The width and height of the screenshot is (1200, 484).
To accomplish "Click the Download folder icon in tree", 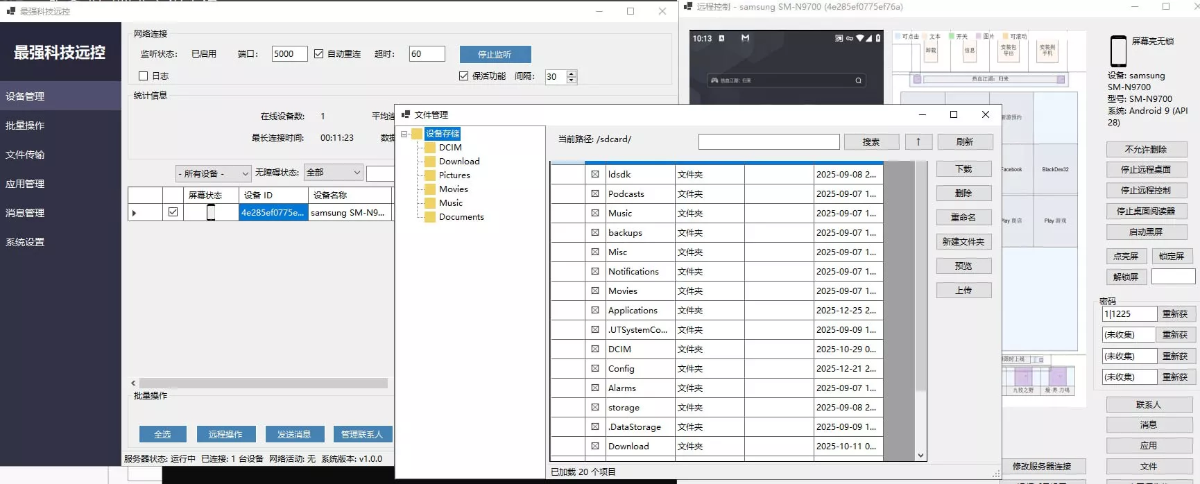I will (x=430, y=162).
